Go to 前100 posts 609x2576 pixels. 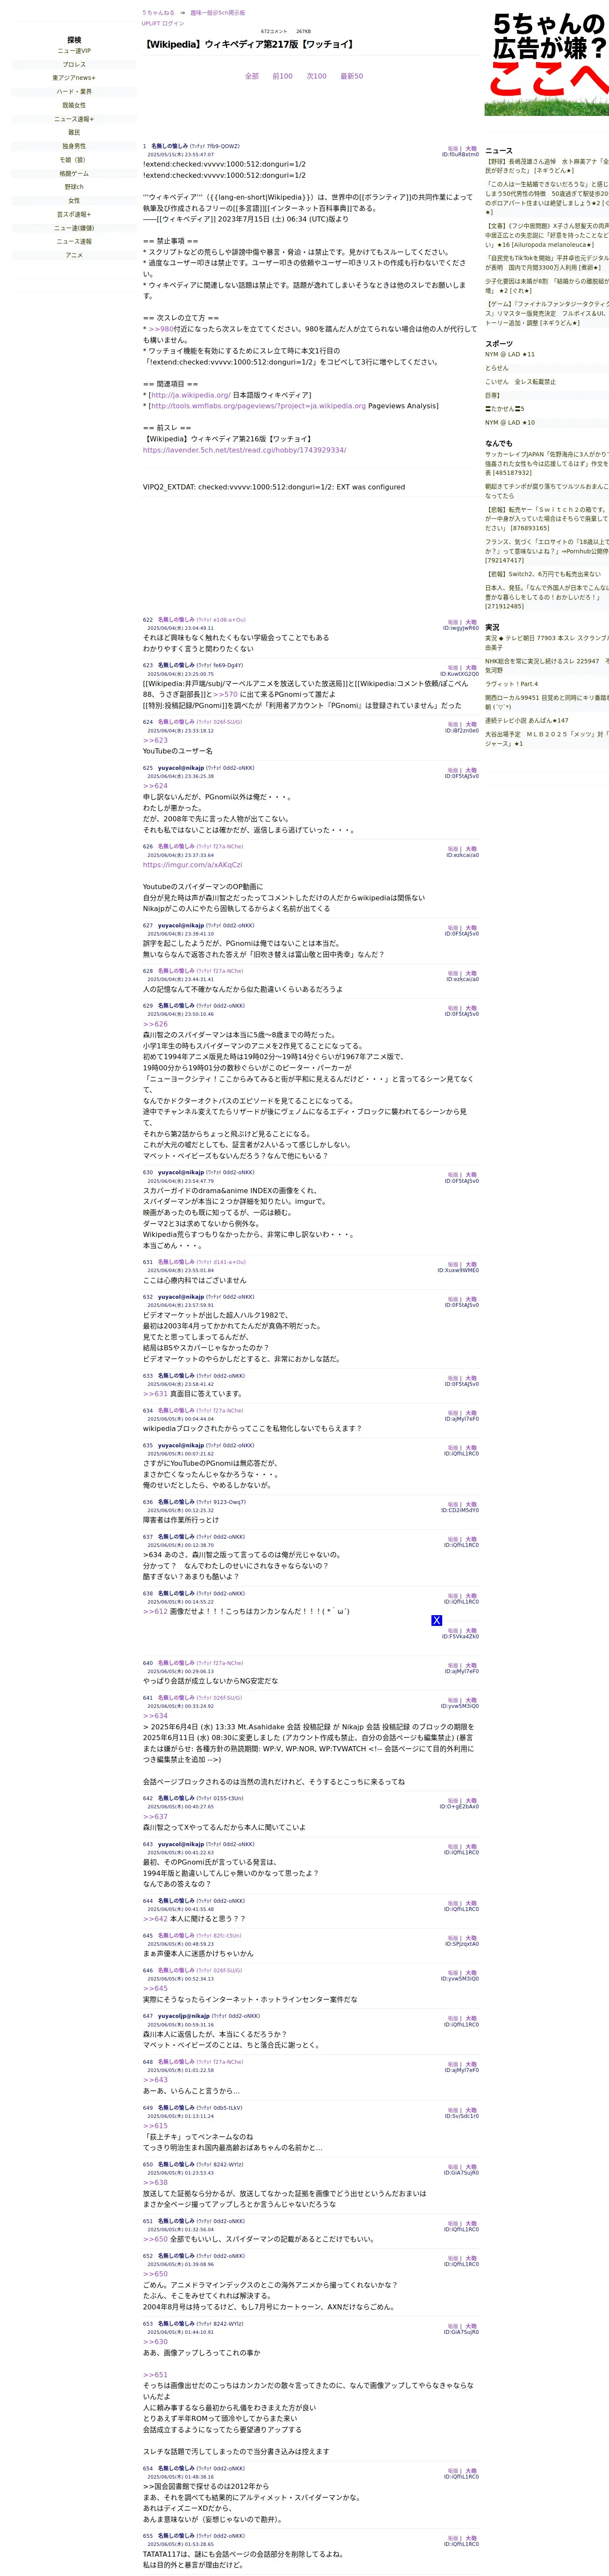[x=283, y=76]
